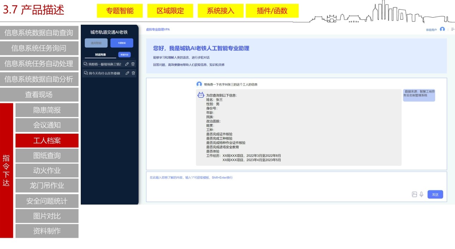Click the yellow 插件/函数 label

point(272,11)
